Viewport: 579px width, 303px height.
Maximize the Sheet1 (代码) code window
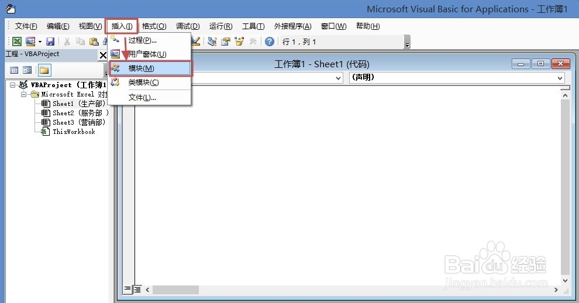coord(541,64)
